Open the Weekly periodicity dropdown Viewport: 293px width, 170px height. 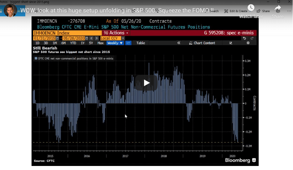tap(115, 43)
